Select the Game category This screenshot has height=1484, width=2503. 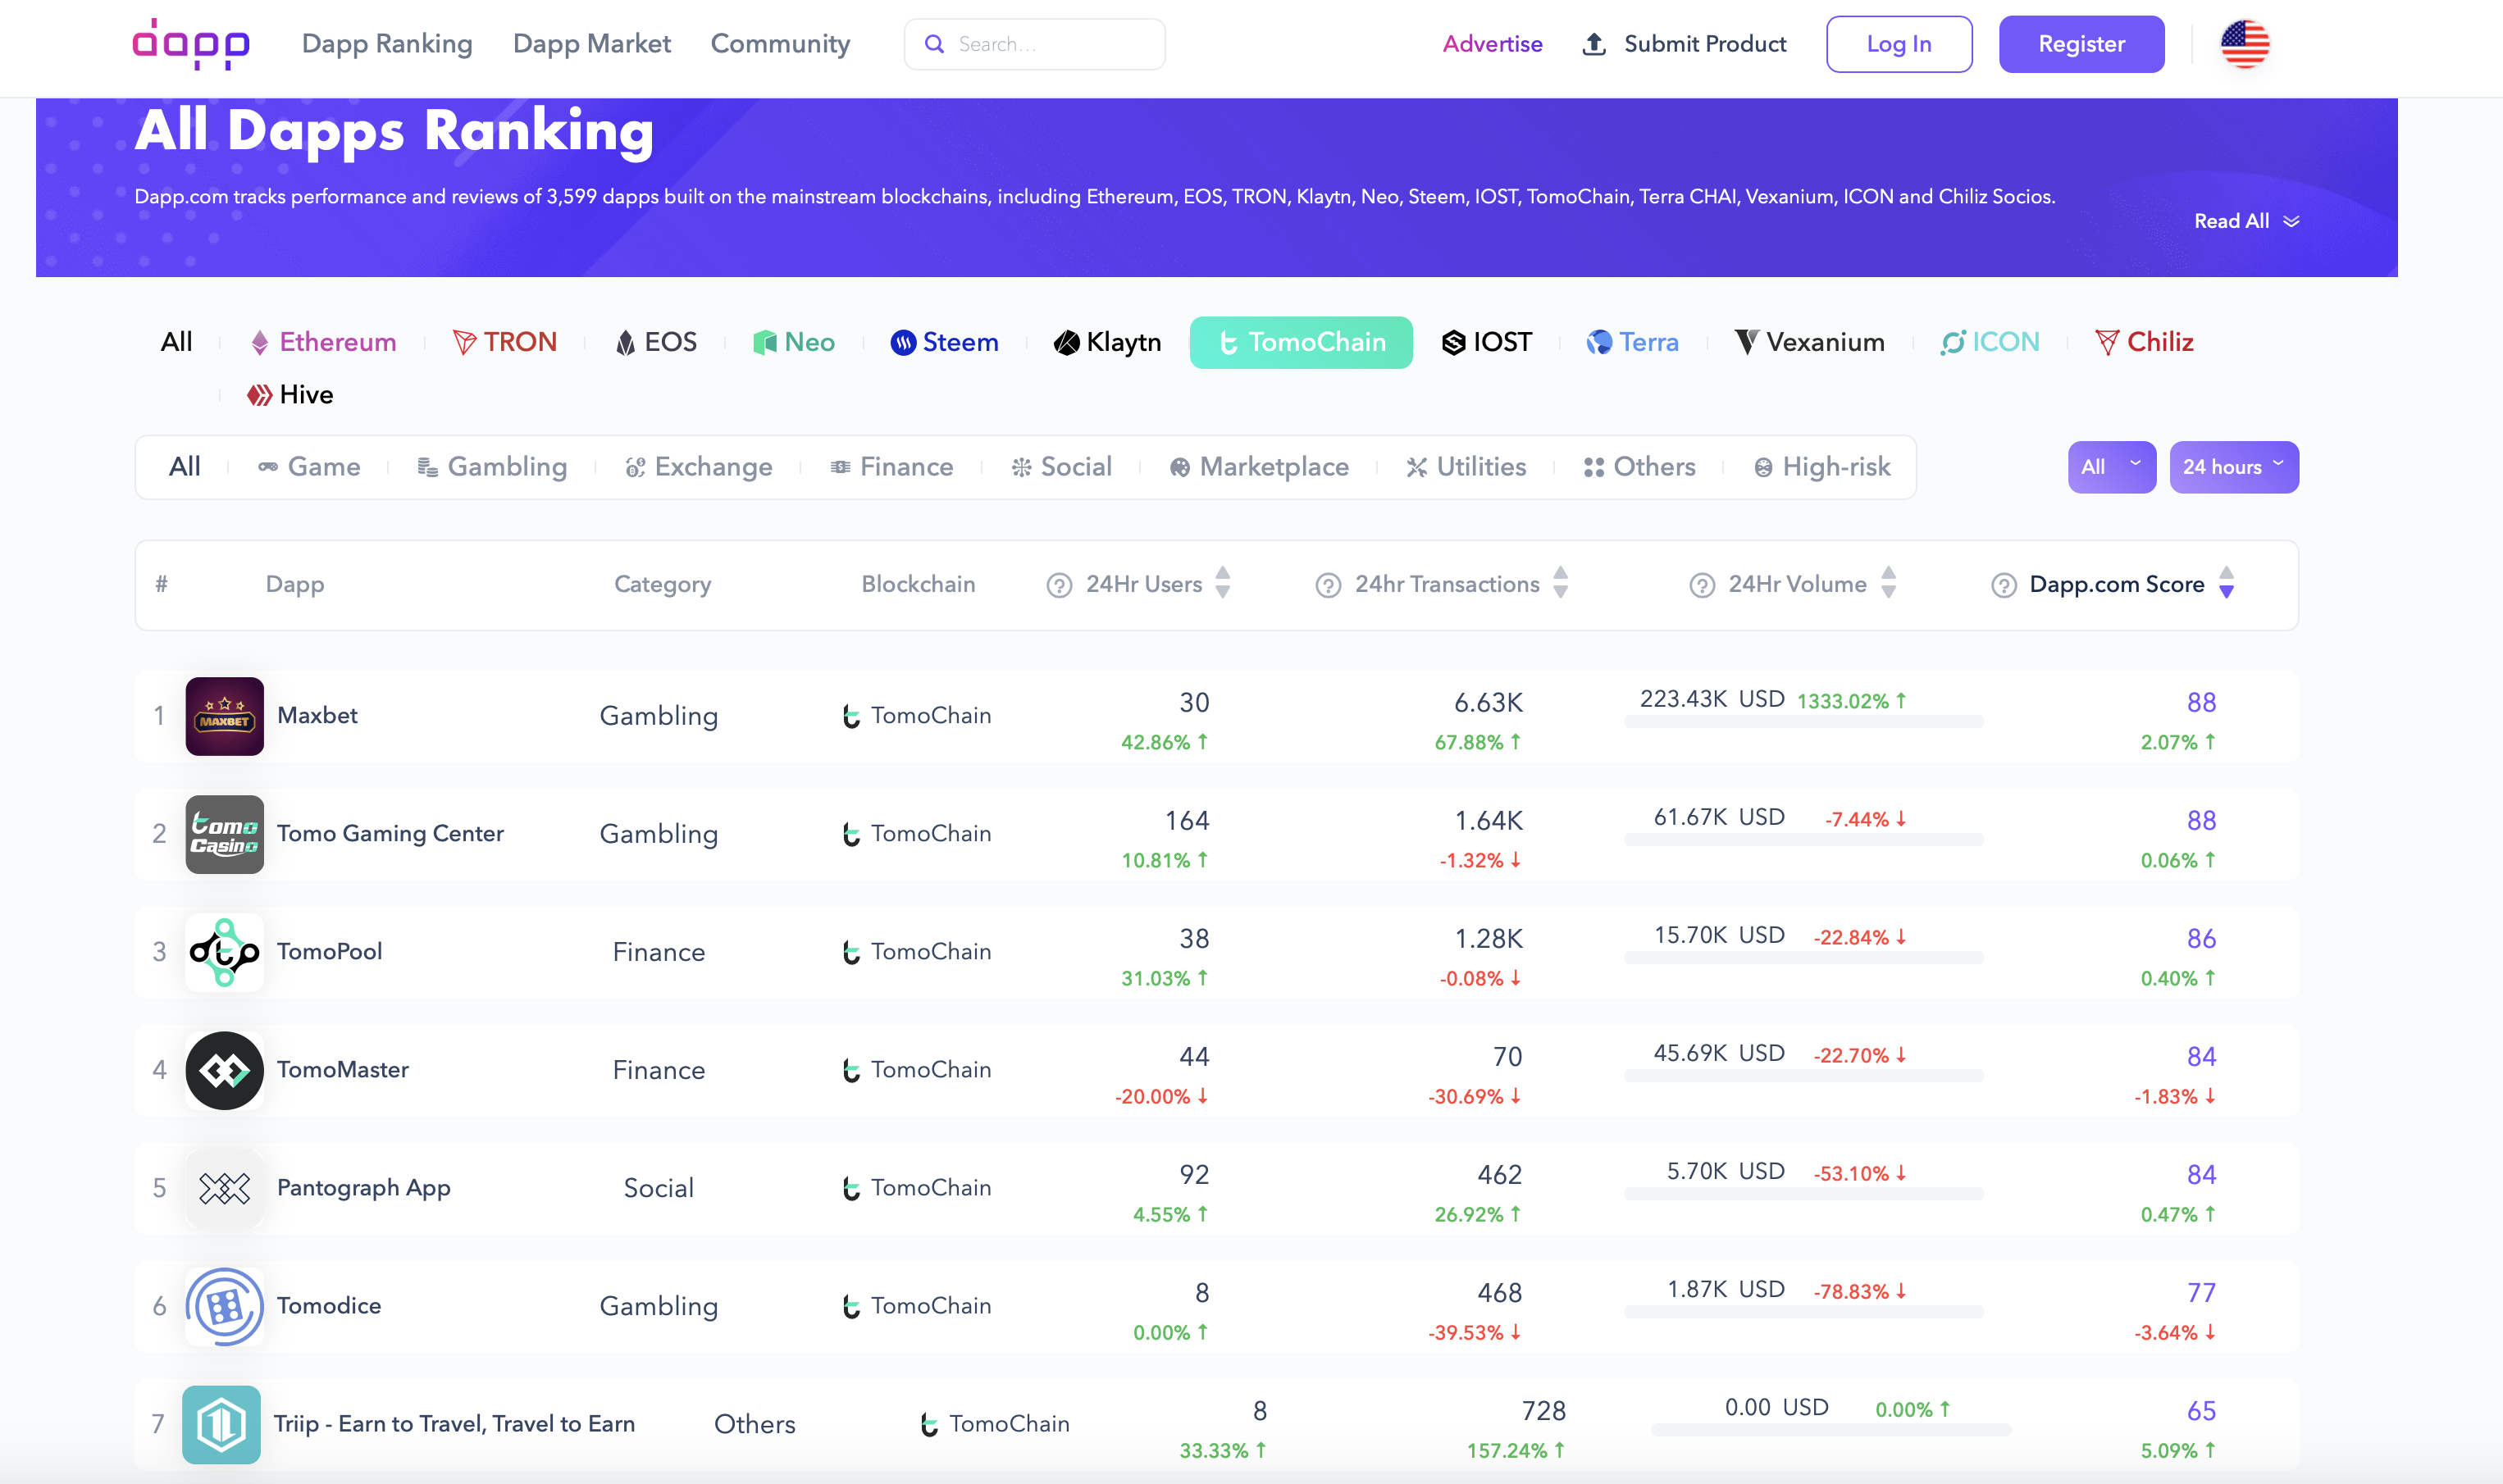(x=309, y=467)
